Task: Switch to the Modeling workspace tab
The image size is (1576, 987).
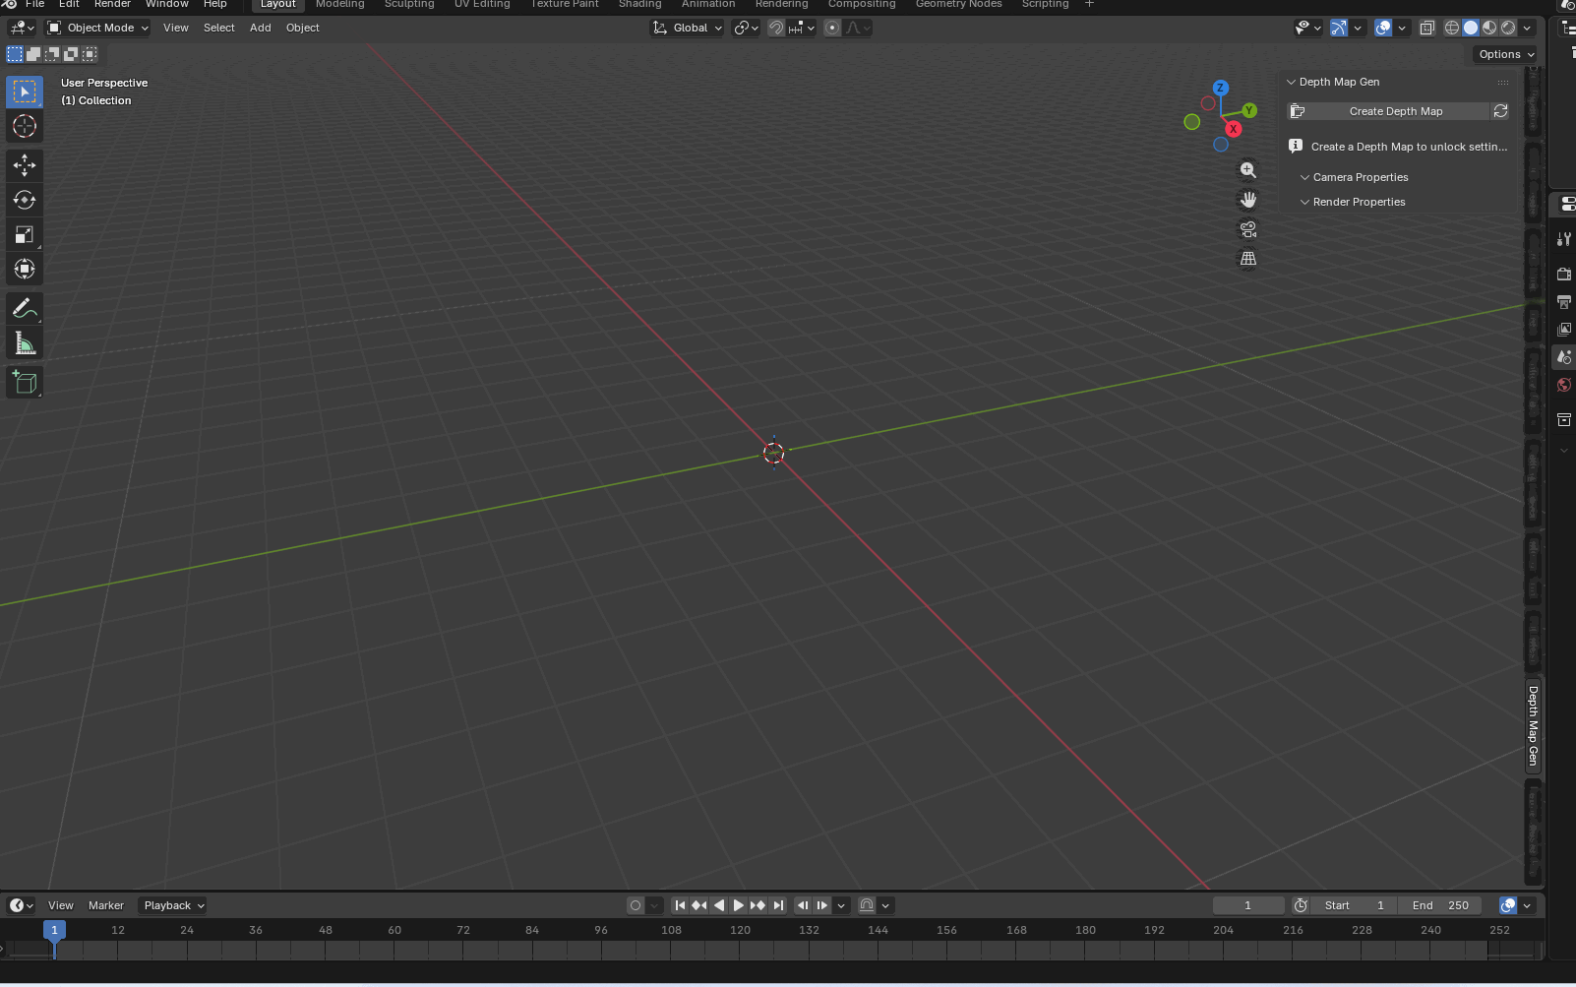Action: point(340,5)
